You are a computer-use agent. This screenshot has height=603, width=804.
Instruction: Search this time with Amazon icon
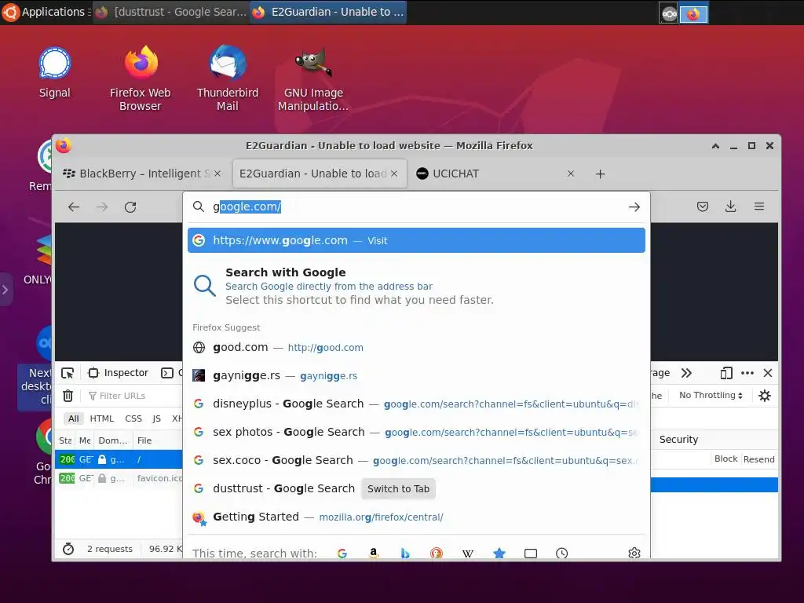(374, 554)
